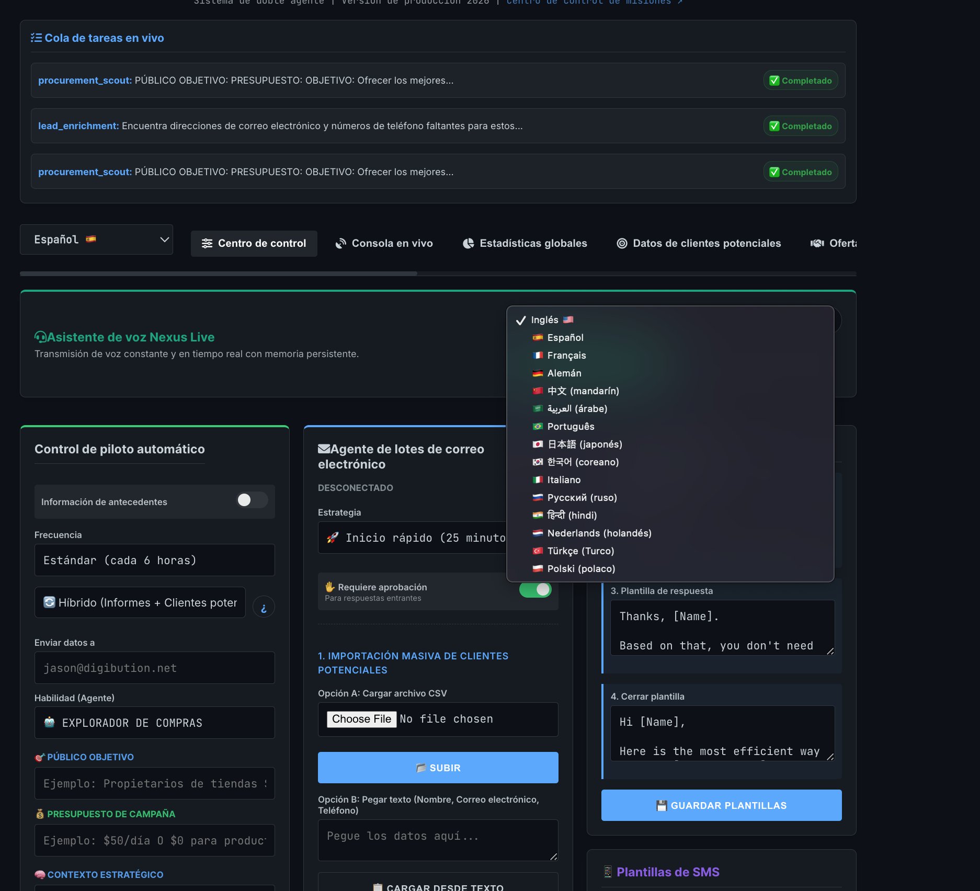Click the floppy disk icon on GUARDAR PLANTILLAS

(x=662, y=805)
